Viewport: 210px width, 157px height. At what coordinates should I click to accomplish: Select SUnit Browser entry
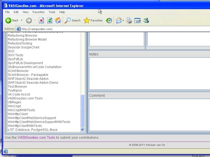point(18,71)
